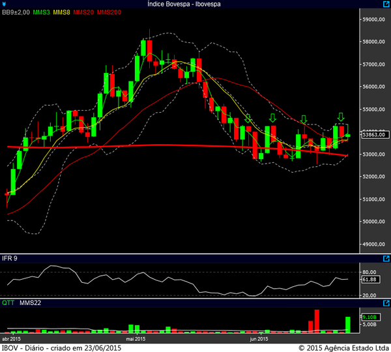Click the current price tag 53863,00

(x=375, y=135)
